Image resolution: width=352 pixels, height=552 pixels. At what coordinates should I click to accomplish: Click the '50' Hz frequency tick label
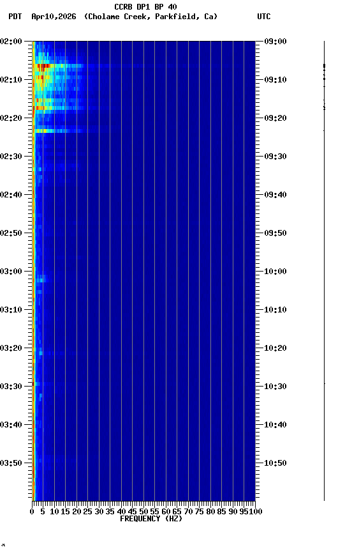pos(143,512)
